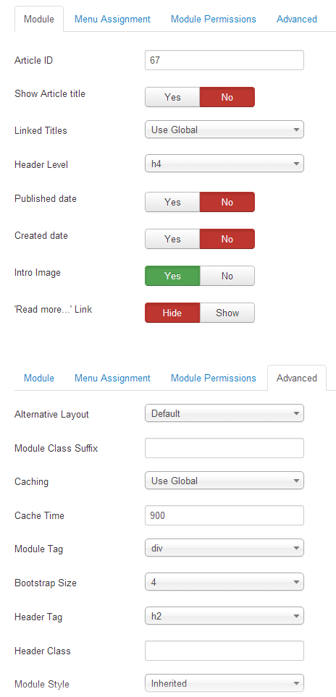Open Module Permissions tab in top panel

tap(214, 19)
